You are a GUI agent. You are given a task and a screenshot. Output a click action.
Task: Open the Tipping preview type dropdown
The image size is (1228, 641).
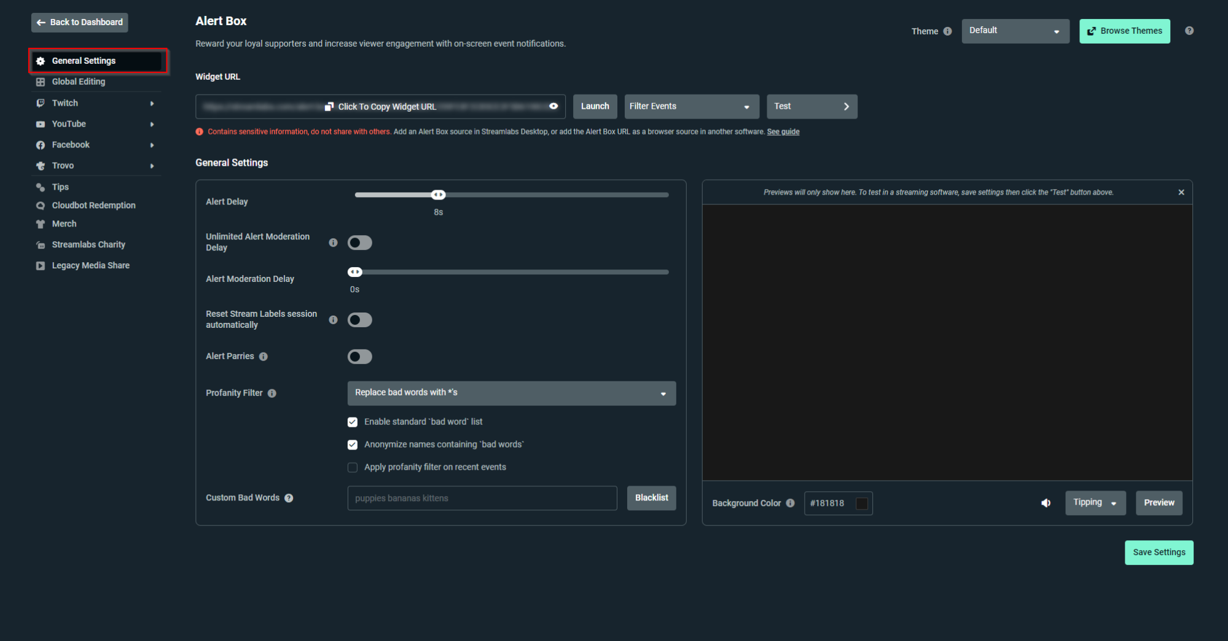(x=1095, y=503)
